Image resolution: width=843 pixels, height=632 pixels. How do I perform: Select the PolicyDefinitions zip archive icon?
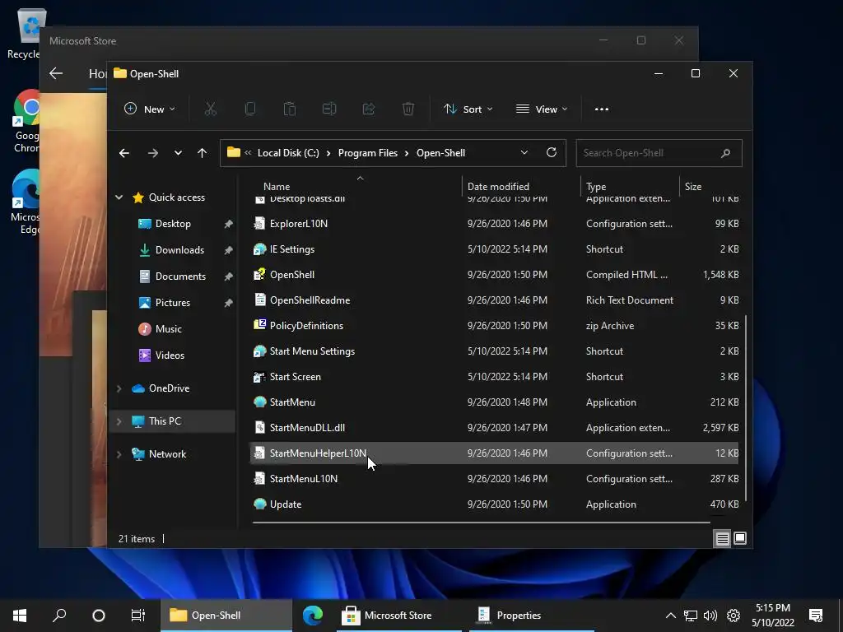(x=259, y=325)
